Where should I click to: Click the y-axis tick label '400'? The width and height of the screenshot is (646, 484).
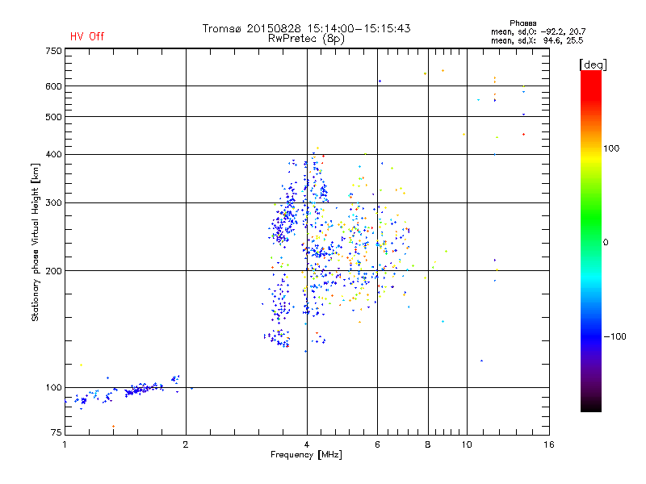[x=53, y=154]
